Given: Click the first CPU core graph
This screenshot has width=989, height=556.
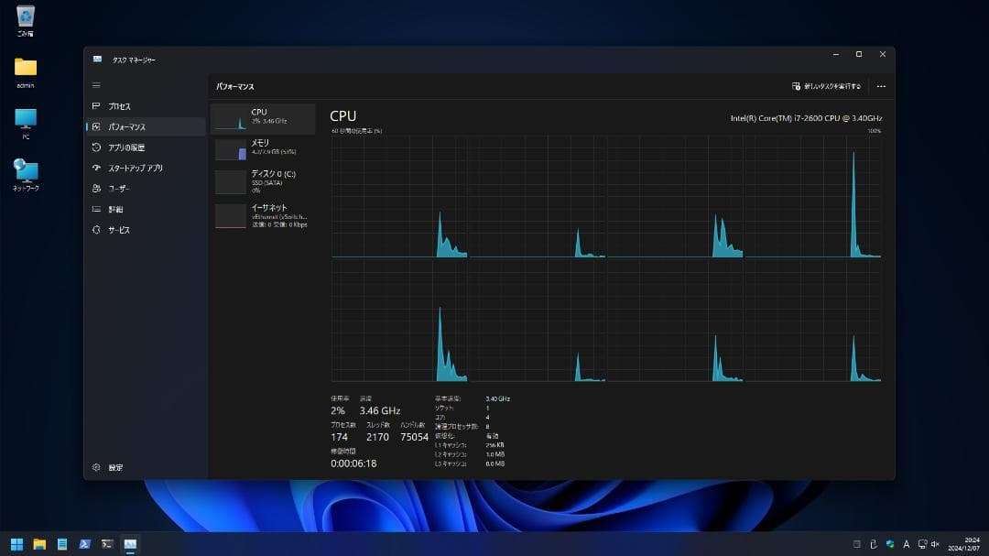Looking at the screenshot, I should pyautogui.click(x=399, y=197).
